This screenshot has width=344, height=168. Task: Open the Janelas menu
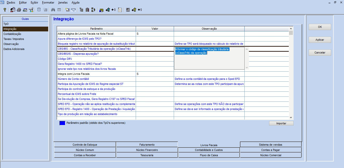coord(63,3)
